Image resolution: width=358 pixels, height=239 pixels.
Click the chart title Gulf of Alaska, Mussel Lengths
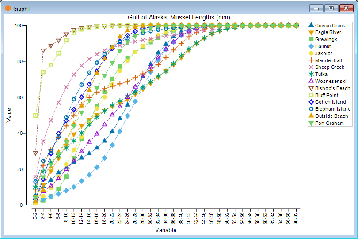(x=179, y=17)
